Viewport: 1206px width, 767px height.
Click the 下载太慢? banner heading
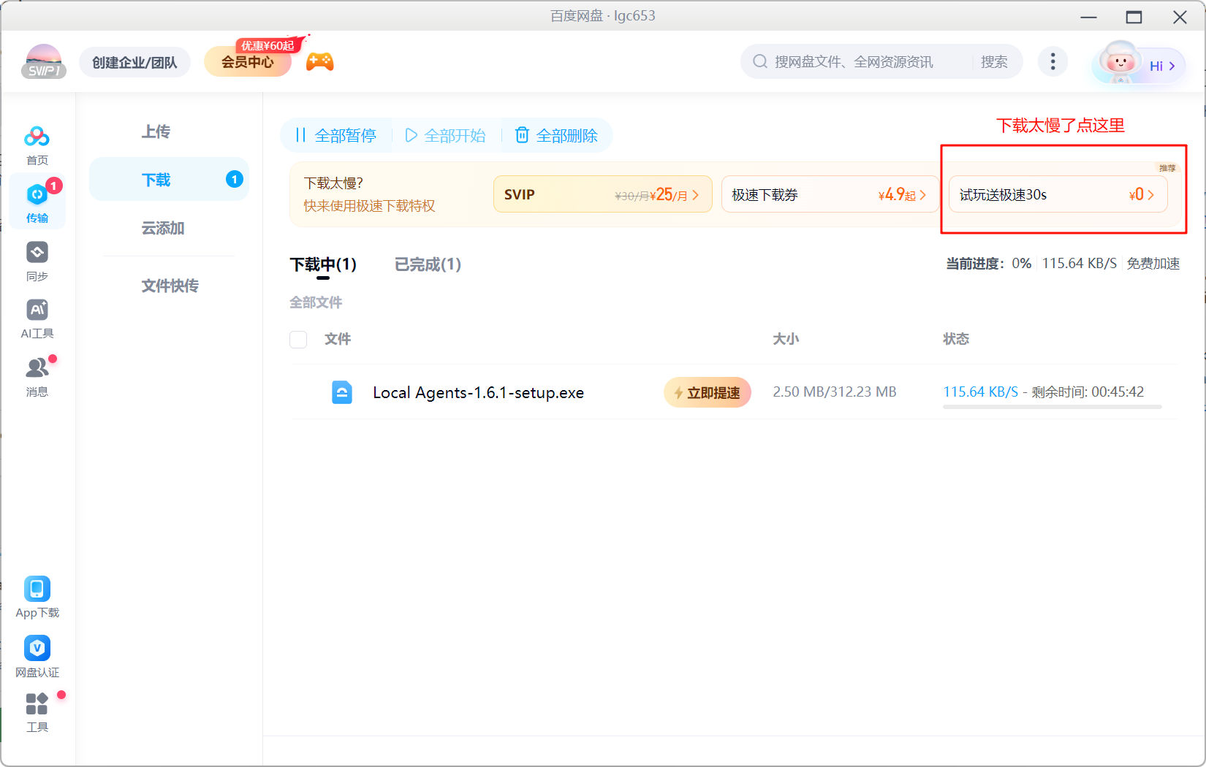[333, 183]
